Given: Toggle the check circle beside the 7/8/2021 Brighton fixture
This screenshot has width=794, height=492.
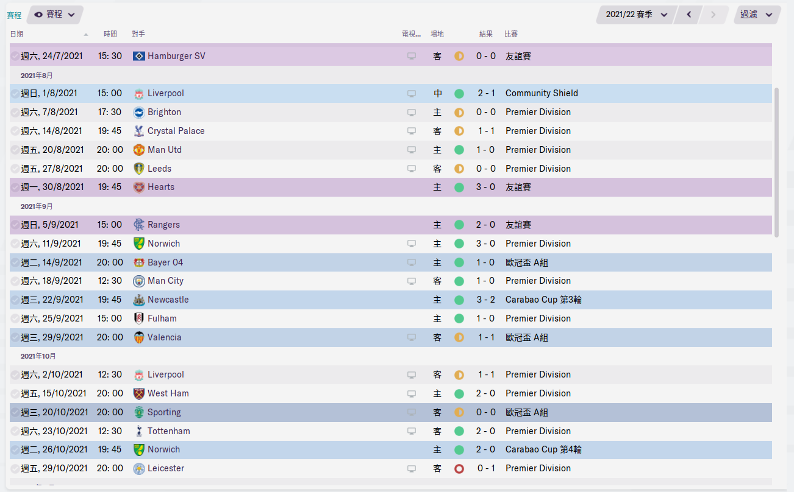Looking at the screenshot, I should [15, 113].
